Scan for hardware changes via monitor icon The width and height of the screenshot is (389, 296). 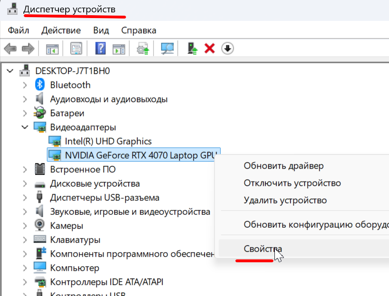(x=167, y=48)
